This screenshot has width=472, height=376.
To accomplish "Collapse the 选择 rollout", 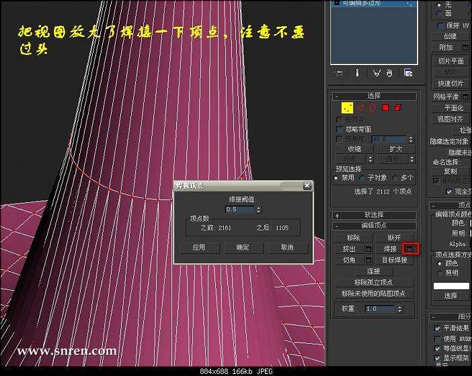I will point(374,96).
